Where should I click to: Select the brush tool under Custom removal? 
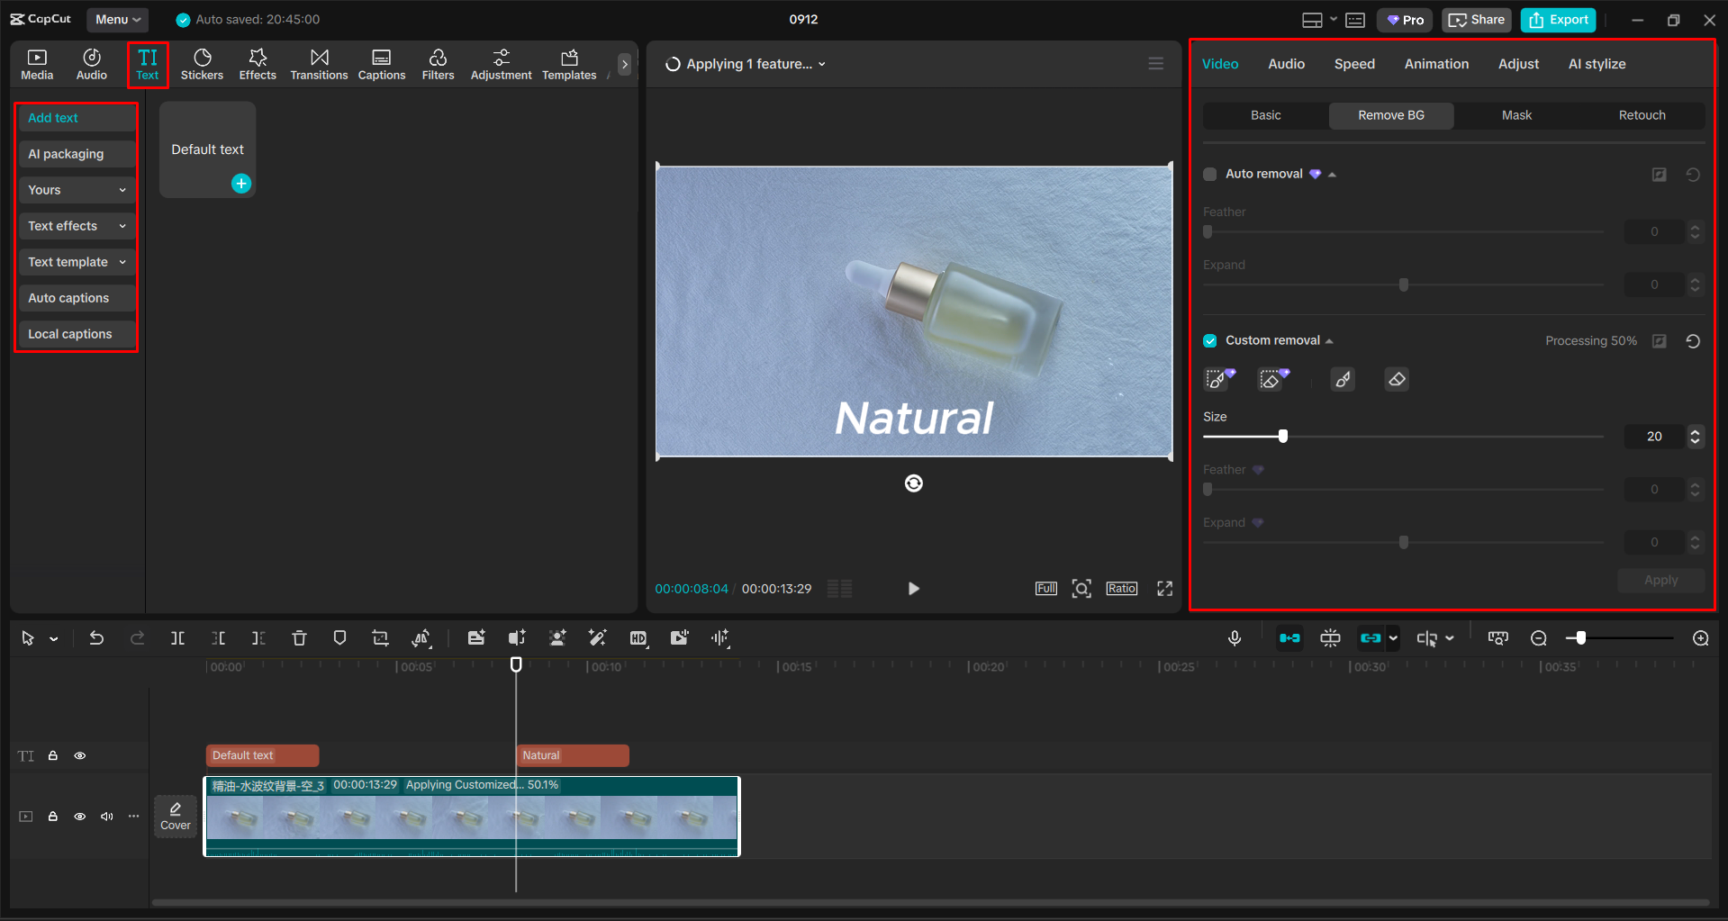(x=1343, y=379)
